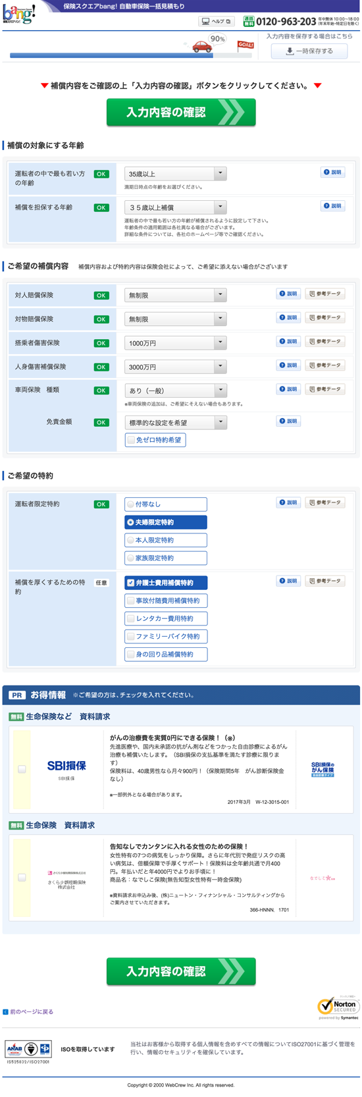The image size is (362, 1097).
Task: Open 説明 for 運転者の中で最も若い方の年齢
Action: point(333,172)
